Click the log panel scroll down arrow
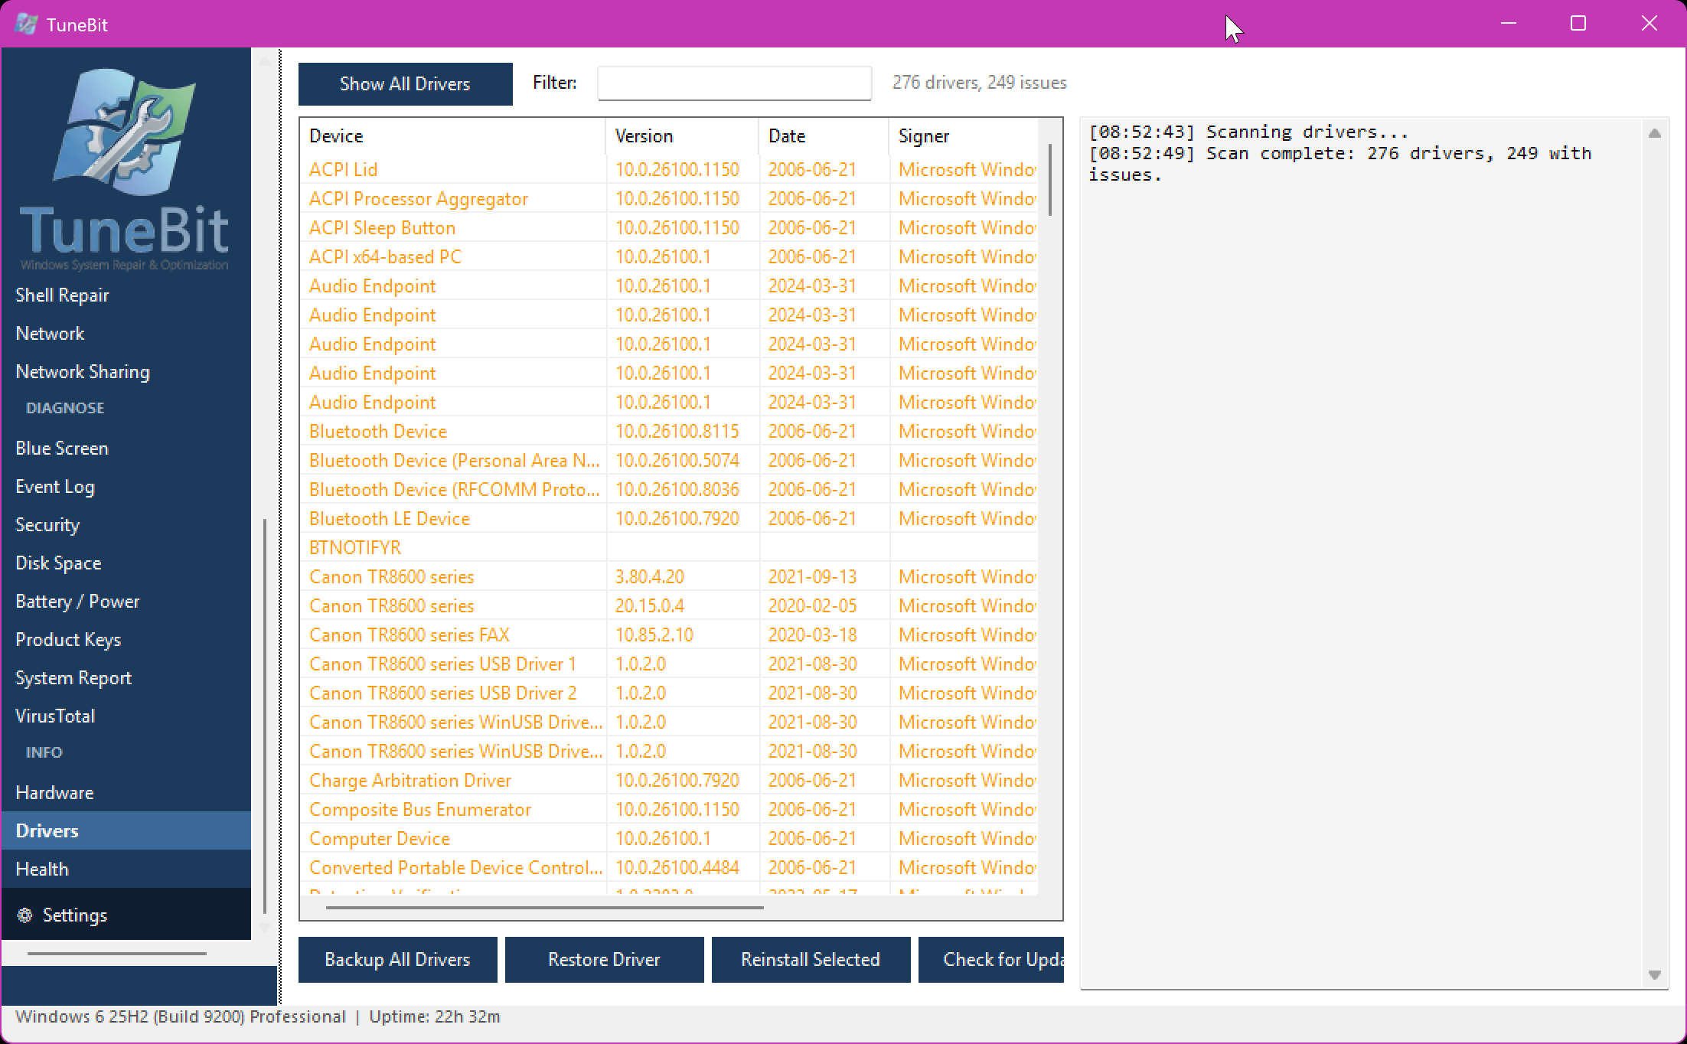1687x1044 pixels. click(x=1654, y=974)
